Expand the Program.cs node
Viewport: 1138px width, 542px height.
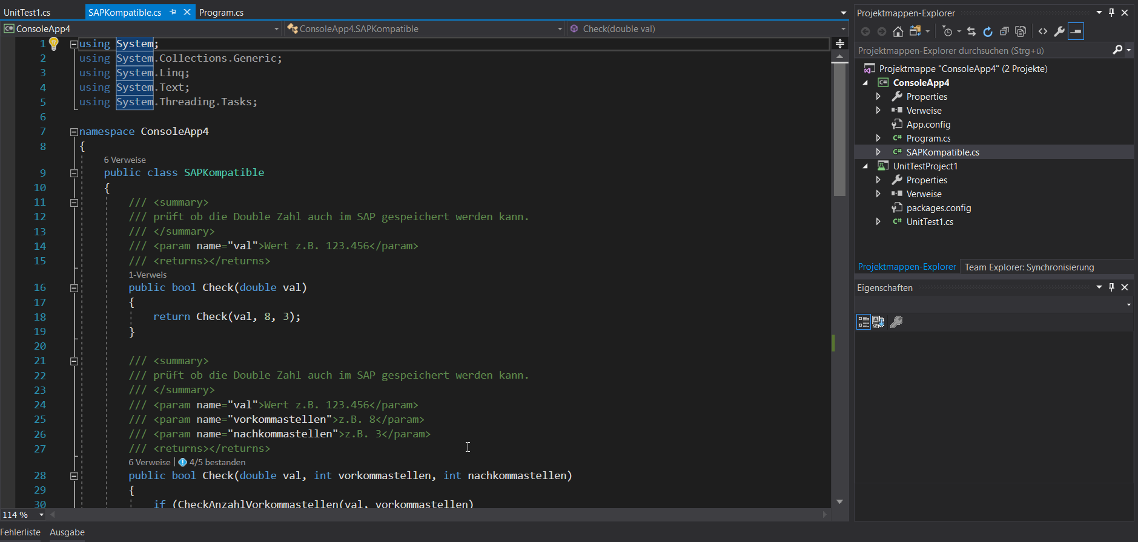[x=878, y=138]
